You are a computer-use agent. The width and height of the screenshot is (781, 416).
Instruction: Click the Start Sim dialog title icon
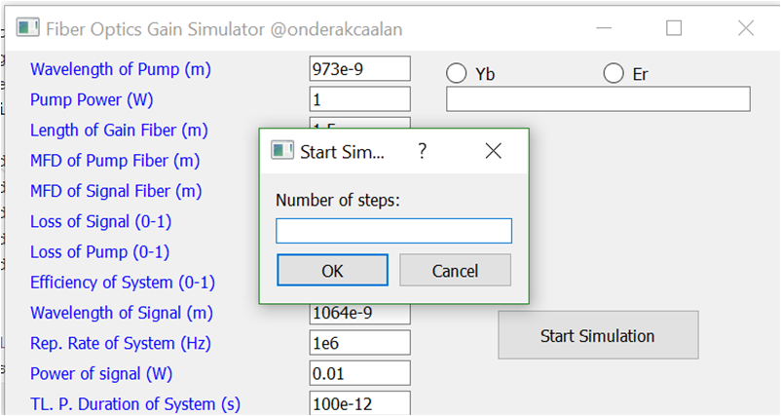(281, 150)
